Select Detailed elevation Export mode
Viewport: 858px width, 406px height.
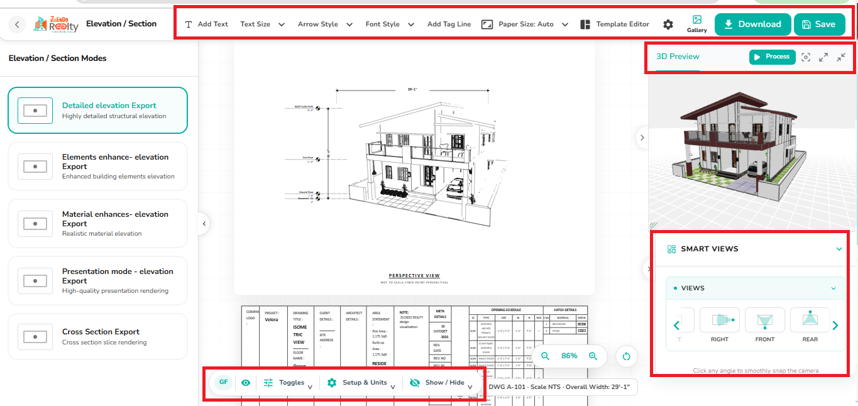point(97,110)
